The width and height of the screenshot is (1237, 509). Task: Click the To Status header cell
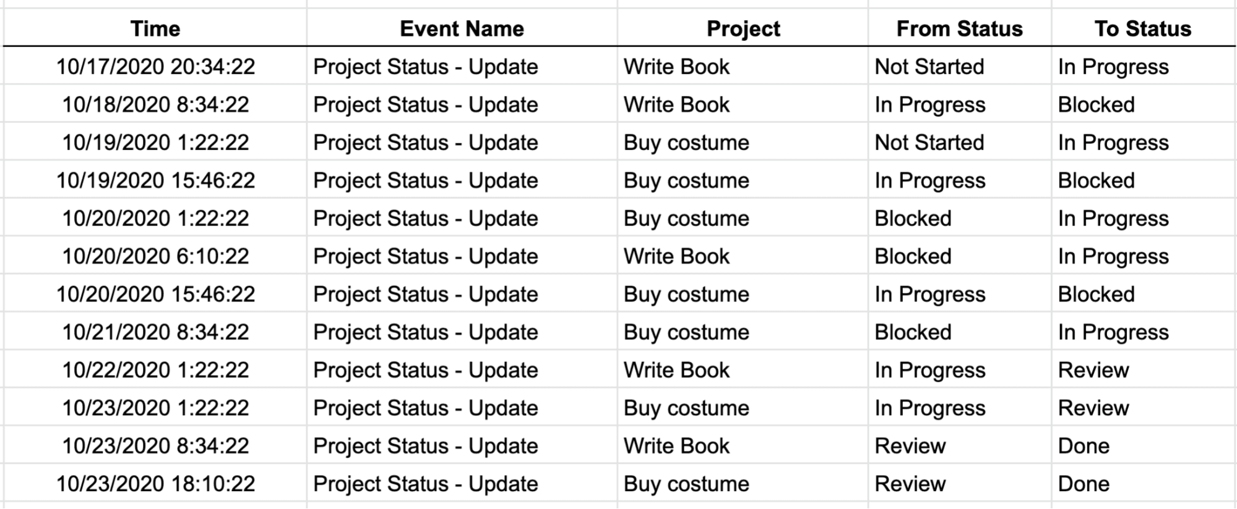coord(1142,28)
